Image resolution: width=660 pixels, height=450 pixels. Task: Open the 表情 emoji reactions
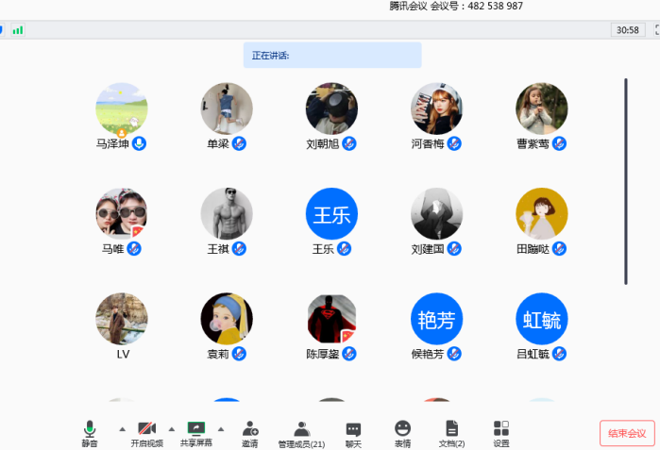coord(402,433)
